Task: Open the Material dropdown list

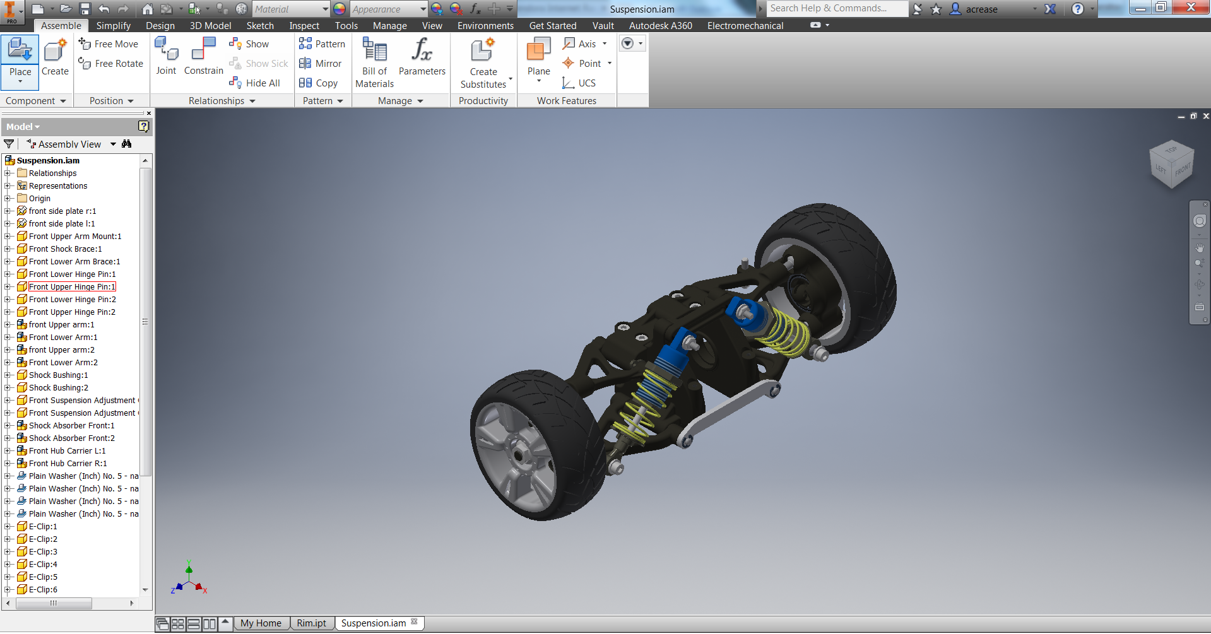Action: 325,9
